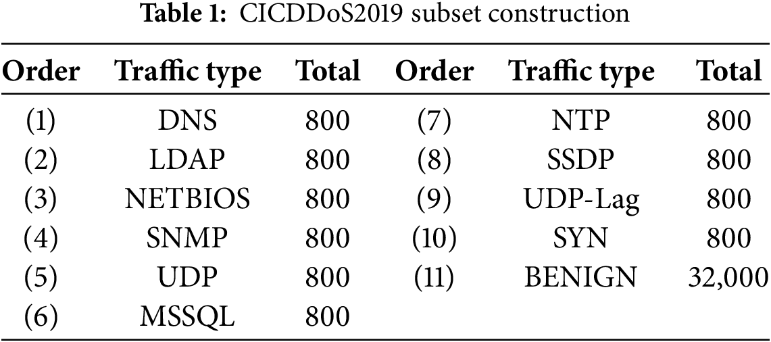Click the NTP traffic type cell

coord(581,122)
